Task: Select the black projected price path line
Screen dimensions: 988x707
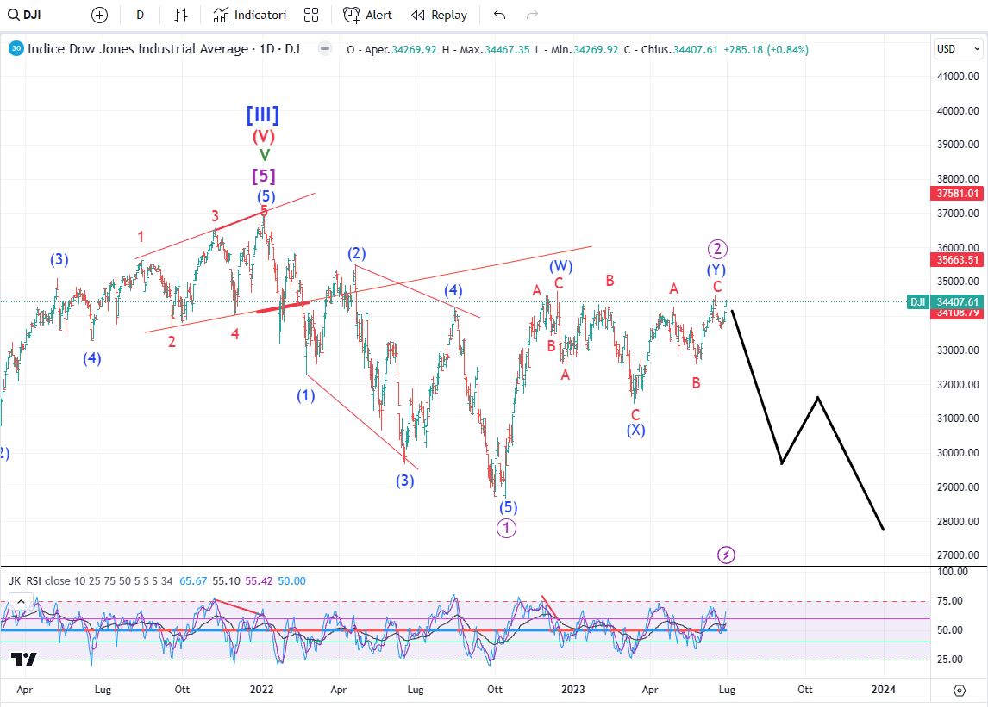Action: (x=801, y=430)
